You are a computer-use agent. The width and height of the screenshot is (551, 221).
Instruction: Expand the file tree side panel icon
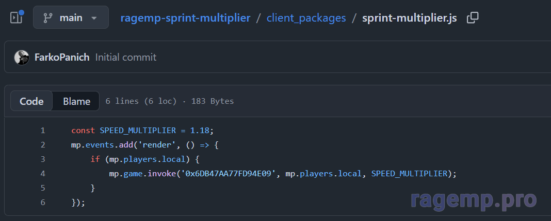pos(17,17)
